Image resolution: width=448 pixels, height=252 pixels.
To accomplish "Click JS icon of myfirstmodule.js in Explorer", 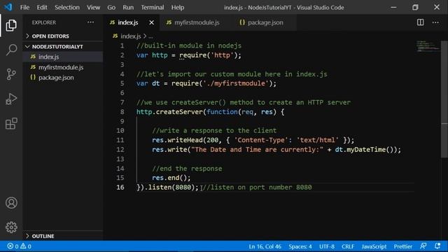I will point(33,67).
